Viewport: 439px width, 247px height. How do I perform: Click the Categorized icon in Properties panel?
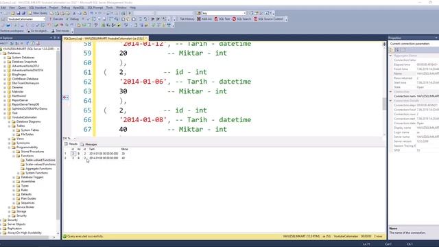click(x=392, y=50)
